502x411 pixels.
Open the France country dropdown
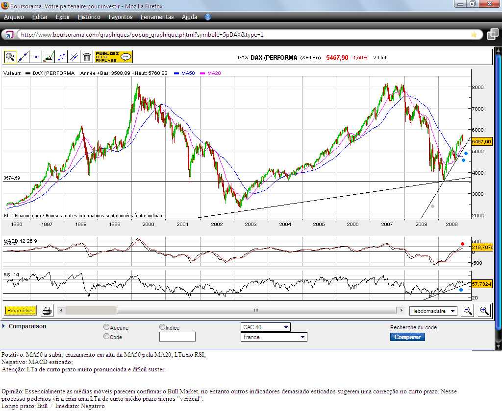274,337
